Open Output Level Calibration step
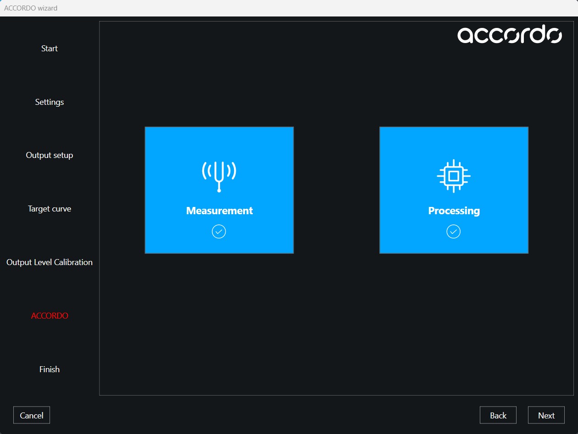 coord(50,262)
